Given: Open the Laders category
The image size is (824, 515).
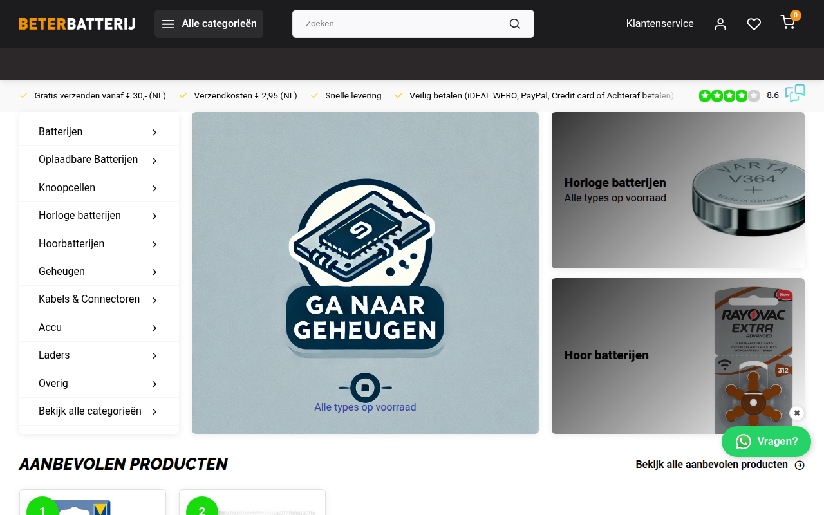Looking at the screenshot, I should [x=99, y=355].
